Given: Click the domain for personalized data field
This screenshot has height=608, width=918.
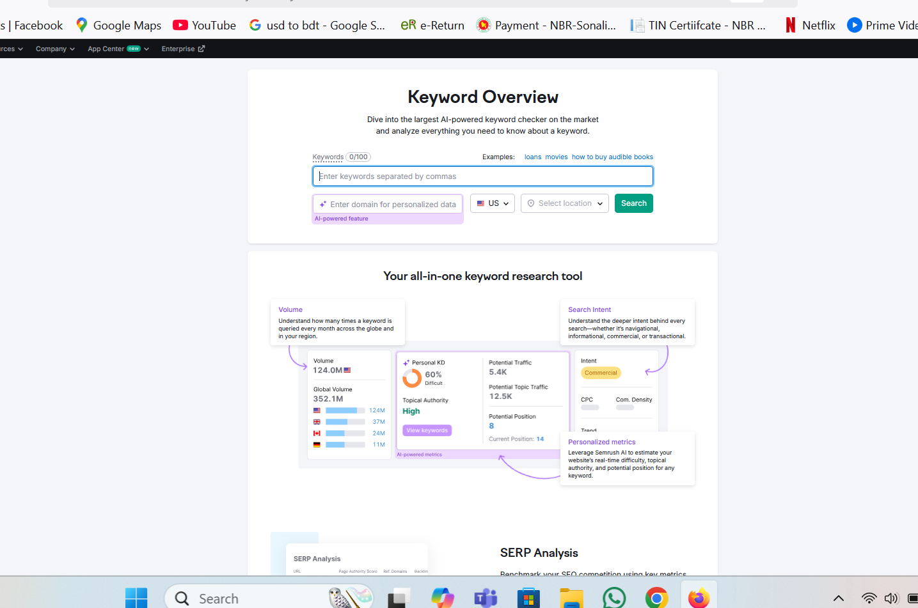Looking at the screenshot, I should click(388, 204).
